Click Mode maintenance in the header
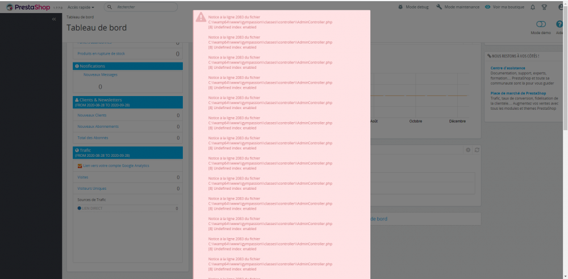 (x=461, y=7)
